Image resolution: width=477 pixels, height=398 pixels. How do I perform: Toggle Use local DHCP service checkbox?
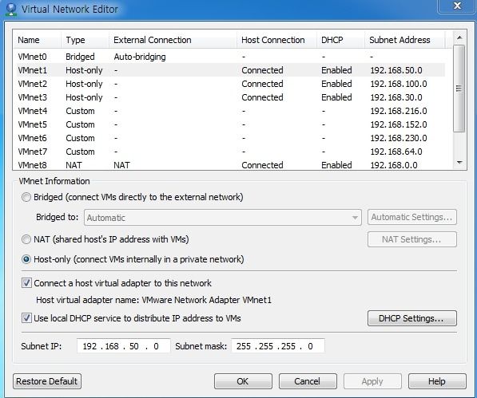pyautogui.click(x=26, y=318)
